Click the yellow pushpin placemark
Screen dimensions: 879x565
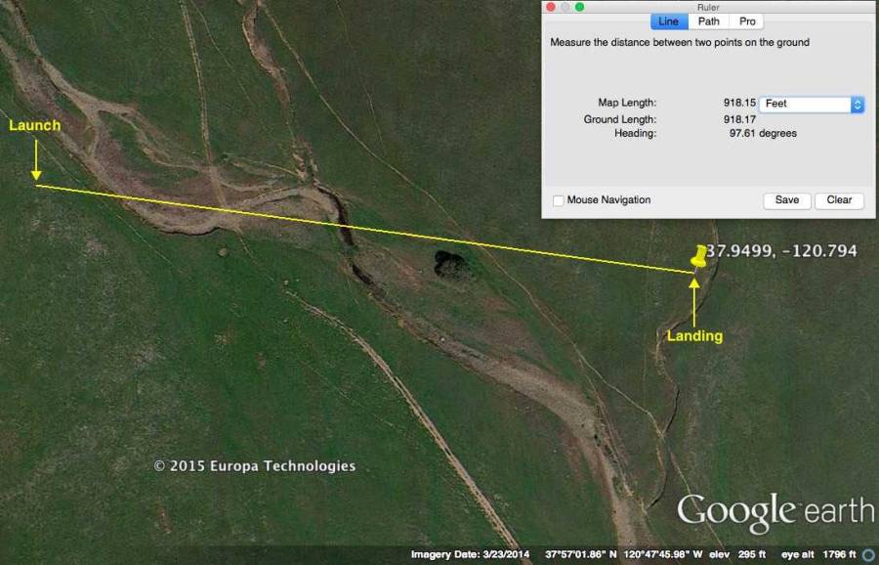(x=699, y=256)
